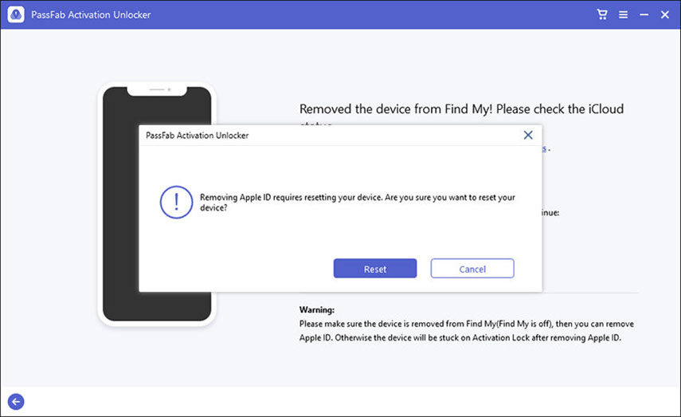Image resolution: width=681 pixels, height=417 pixels.
Task: Click the underlined link beside the dialog
Action: (x=545, y=149)
